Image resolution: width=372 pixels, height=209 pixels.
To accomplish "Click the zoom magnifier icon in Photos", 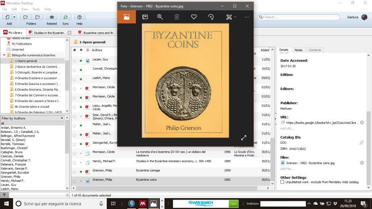I will coord(160,17).
